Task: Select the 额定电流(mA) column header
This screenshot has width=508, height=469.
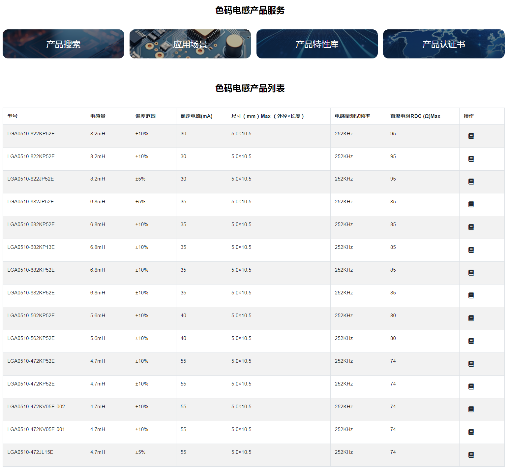Action: pyautogui.click(x=196, y=116)
